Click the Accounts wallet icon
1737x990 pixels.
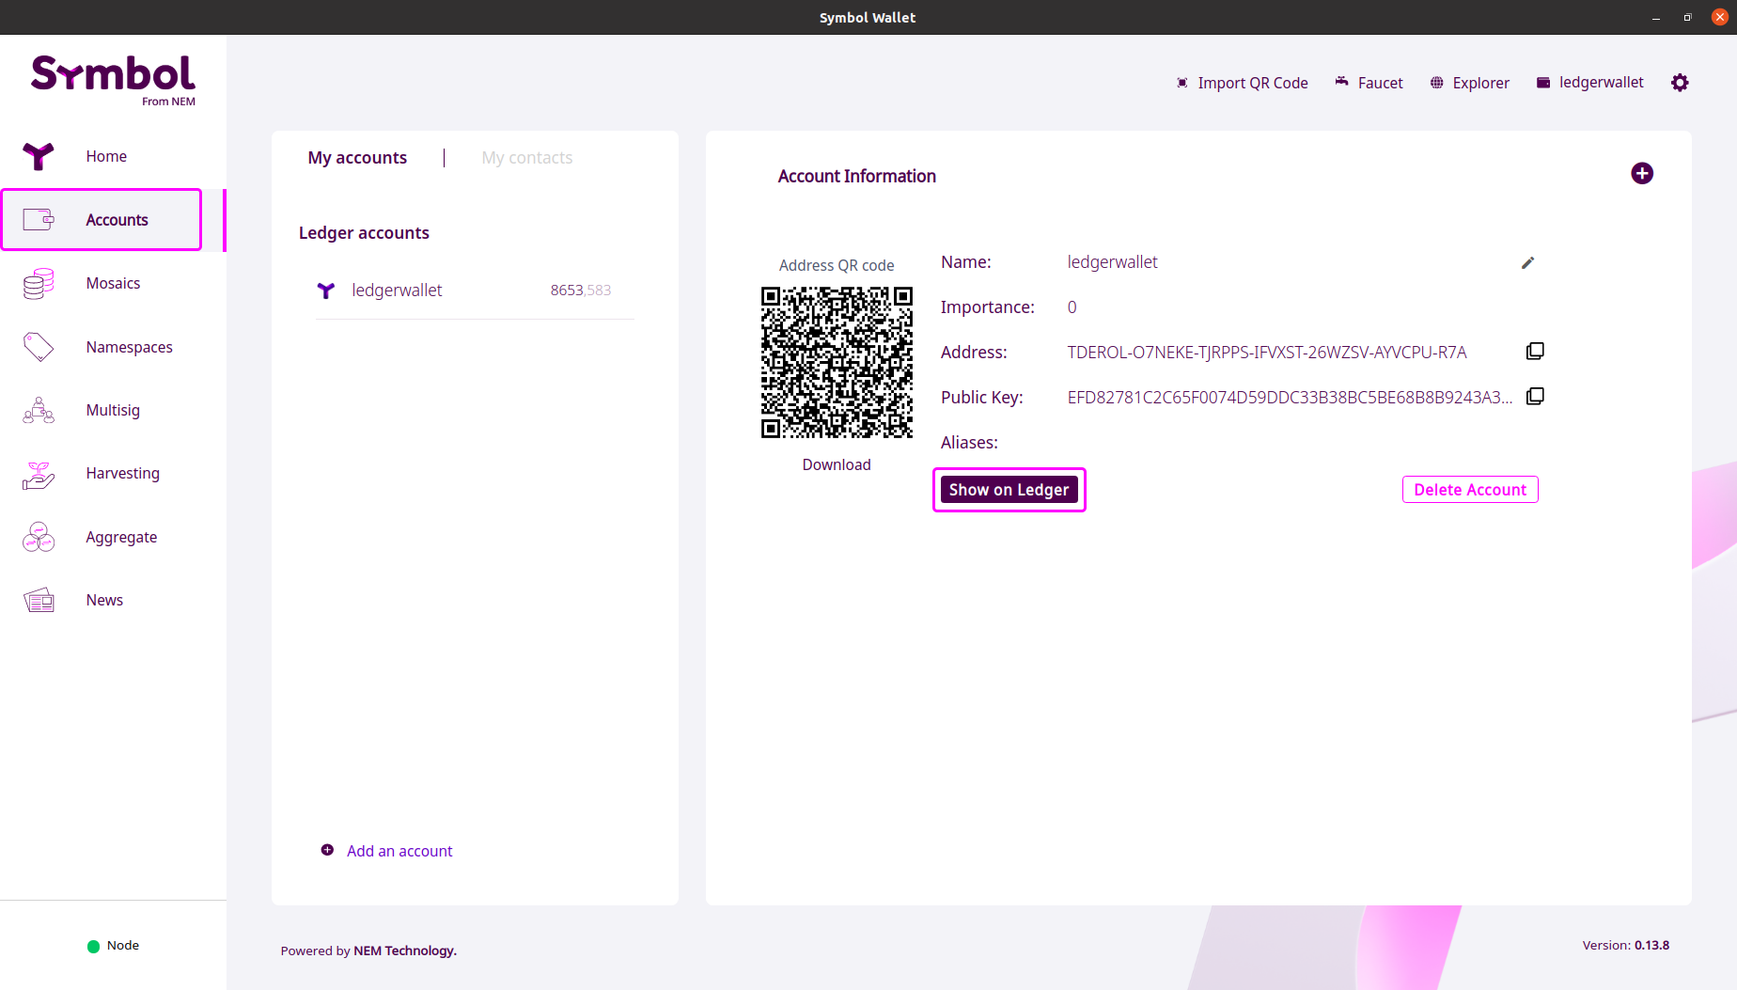(x=39, y=219)
